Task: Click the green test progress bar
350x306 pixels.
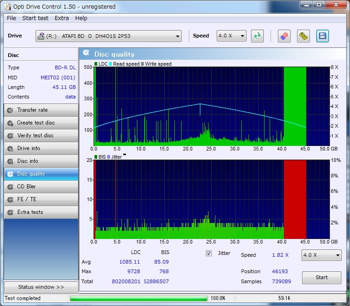Action: [x=139, y=298]
